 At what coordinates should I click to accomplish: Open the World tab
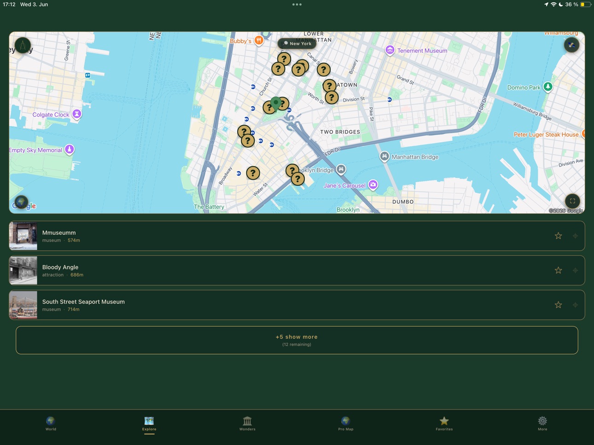coord(51,423)
